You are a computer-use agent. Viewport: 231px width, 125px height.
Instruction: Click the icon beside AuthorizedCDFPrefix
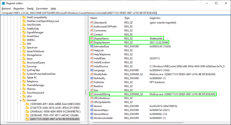pyautogui.click(x=92, y=26)
